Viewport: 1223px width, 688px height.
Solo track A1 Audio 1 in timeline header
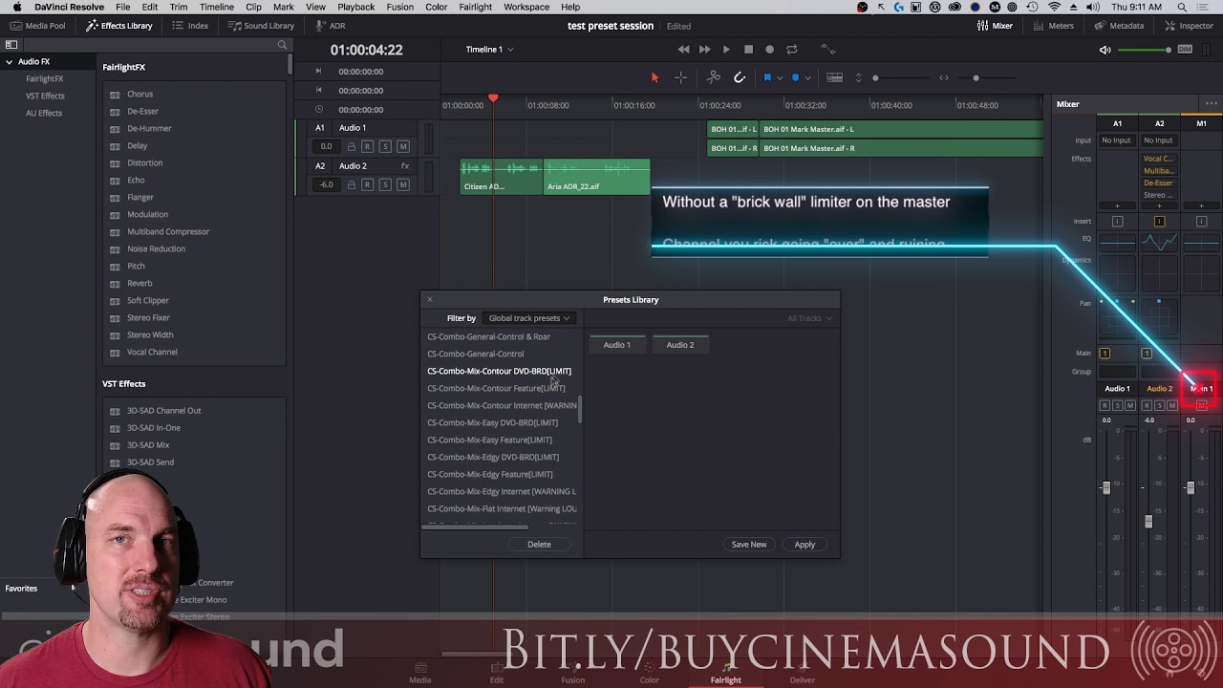(x=385, y=146)
